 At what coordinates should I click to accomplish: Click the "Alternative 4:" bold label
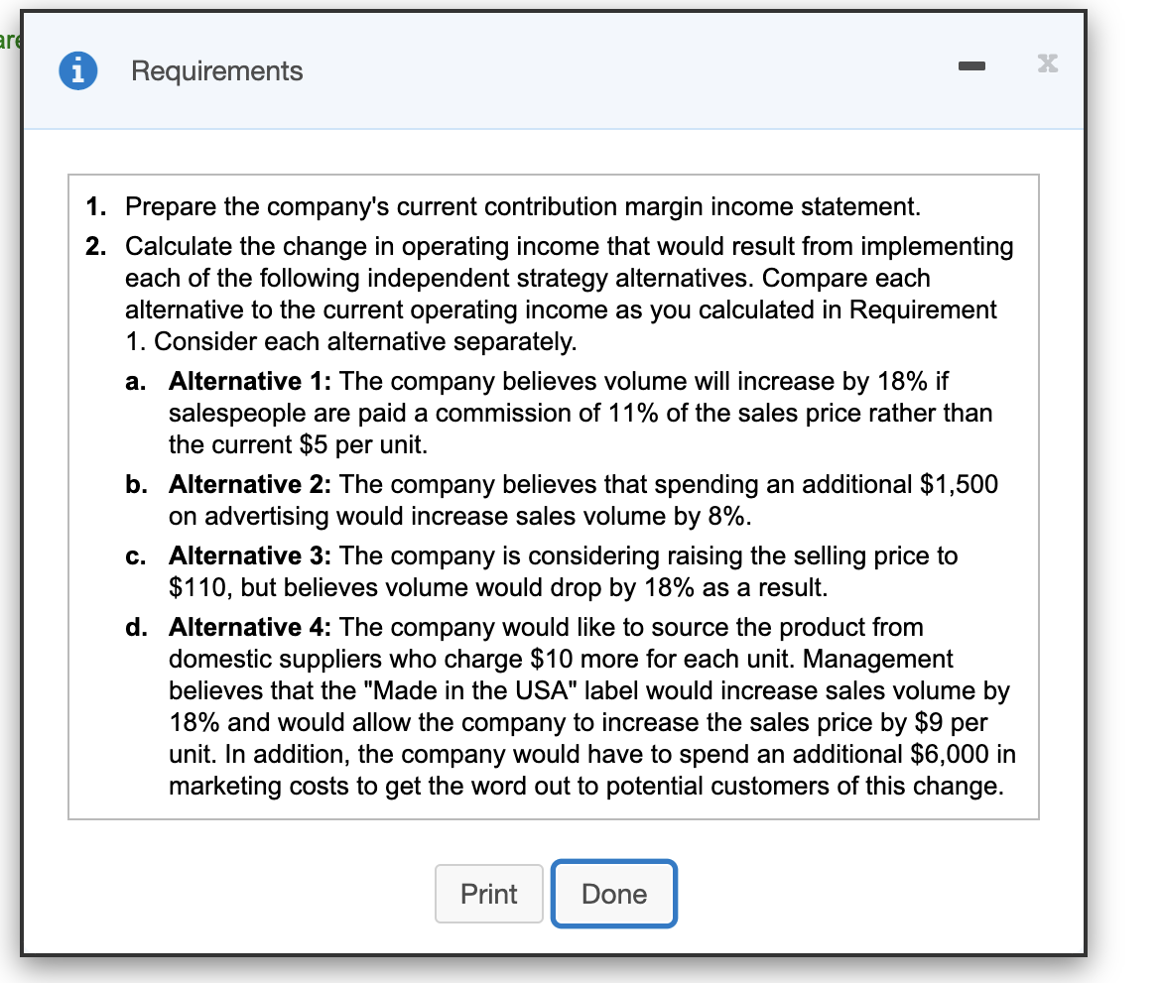pyautogui.click(x=250, y=627)
